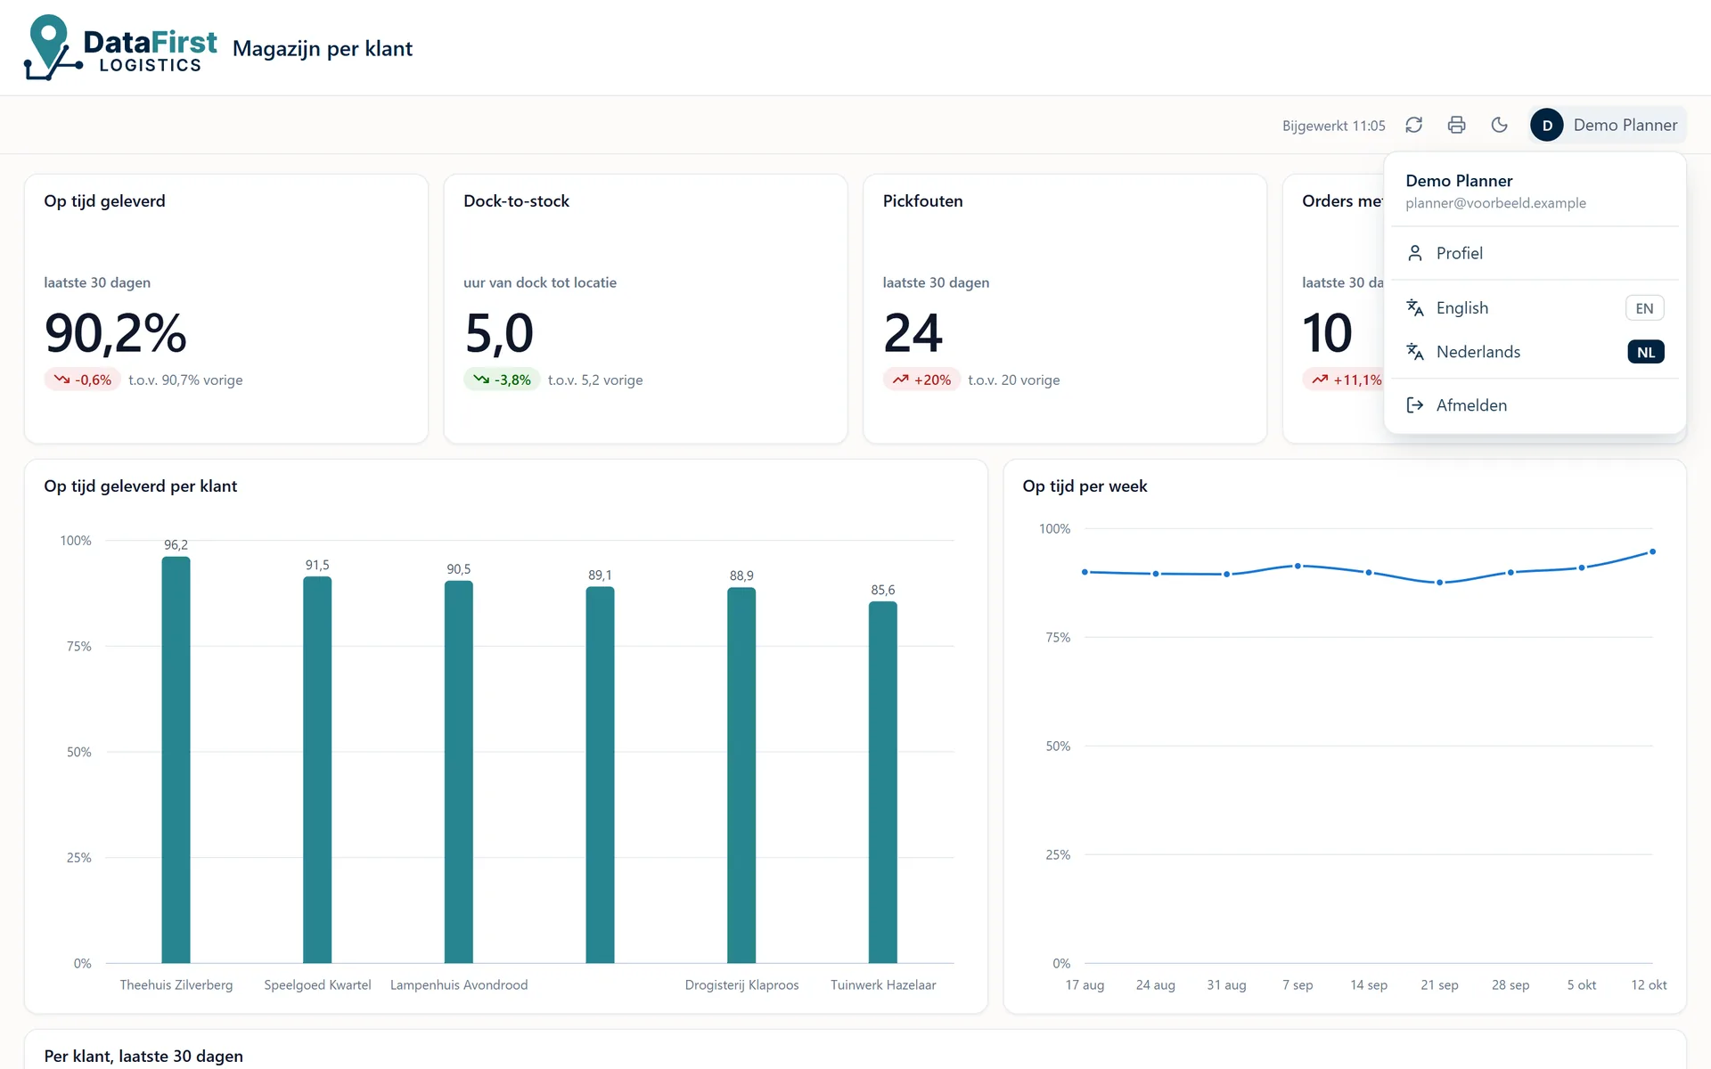Collapse the Demo Planner user menu
1711x1069 pixels.
coord(1608,126)
